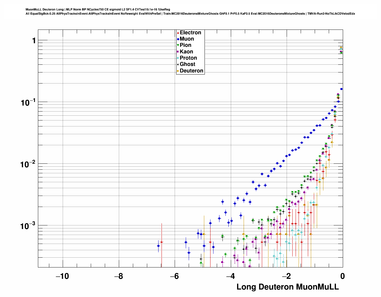Select the green Pion triangle legend marker

tap(178, 45)
